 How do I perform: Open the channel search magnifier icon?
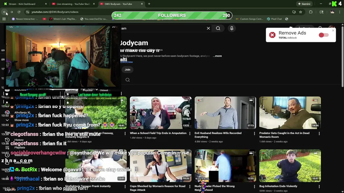click(128, 80)
